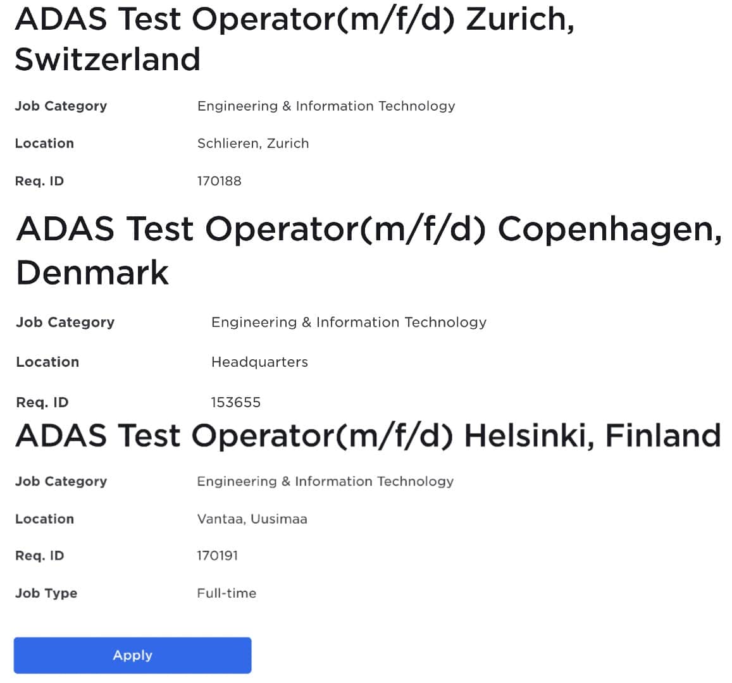Select Engineering & Information Technology under the Helsinki job
Image resolution: width=732 pixels, height=683 pixels.
point(325,481)
